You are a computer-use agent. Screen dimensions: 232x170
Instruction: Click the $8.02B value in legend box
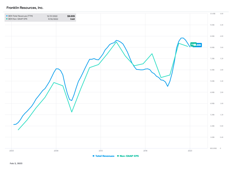coord(71,16)
